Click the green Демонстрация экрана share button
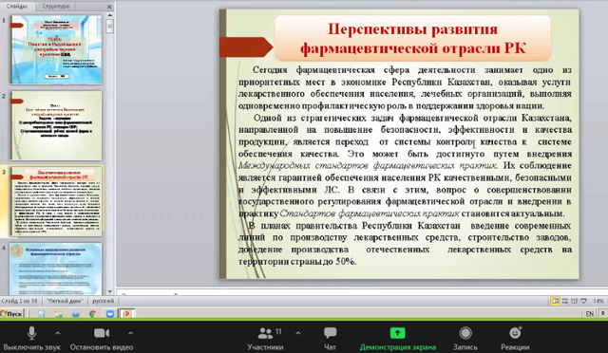608x353 pixels. (397, 339)
